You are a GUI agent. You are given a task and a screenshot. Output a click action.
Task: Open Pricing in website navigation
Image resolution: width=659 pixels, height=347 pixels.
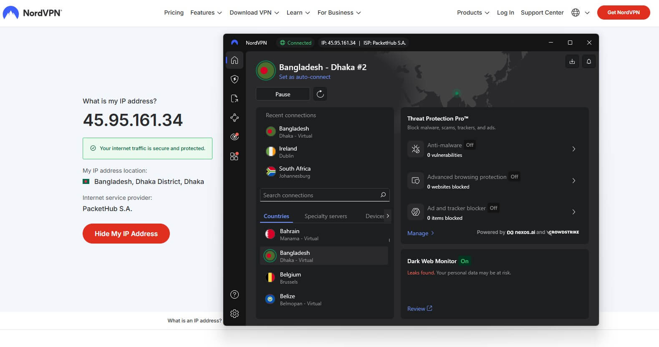tap(174, 13)
